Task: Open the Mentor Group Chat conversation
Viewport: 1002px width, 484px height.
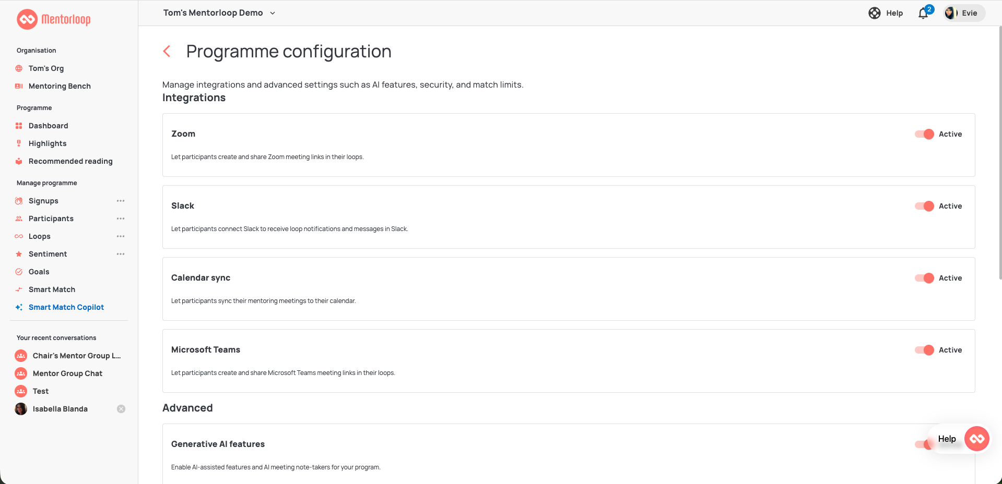Action: tap(67, 373)
